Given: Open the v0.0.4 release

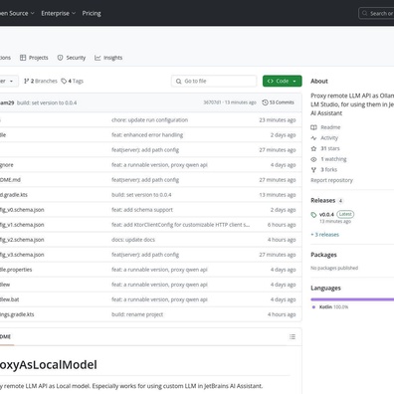Looking at the screenshot, I should (326, 215).
